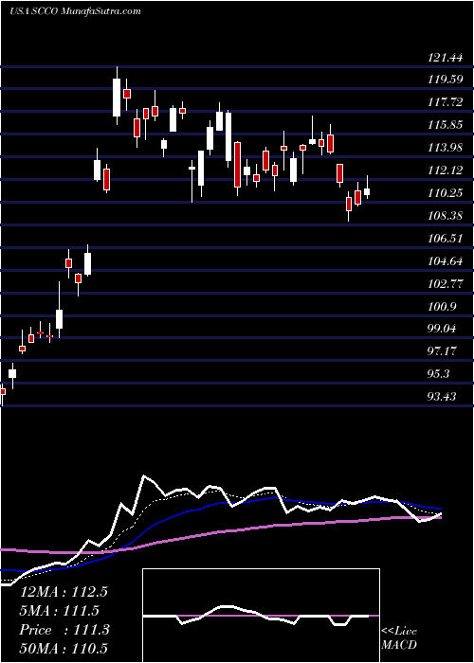
Task: Select the 117.72 price level label
Action: point(446,102)
